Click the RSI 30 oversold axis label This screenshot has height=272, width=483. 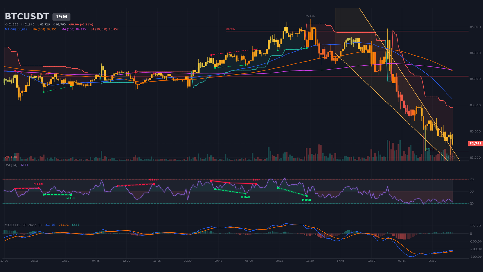click(x=472, y=204)
